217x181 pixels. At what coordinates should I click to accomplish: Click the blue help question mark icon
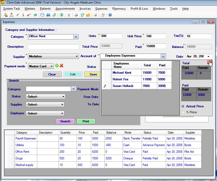[110, 15]
